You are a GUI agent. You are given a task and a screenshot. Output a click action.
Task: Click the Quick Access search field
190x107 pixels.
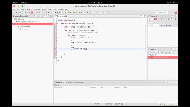point(161,12)
